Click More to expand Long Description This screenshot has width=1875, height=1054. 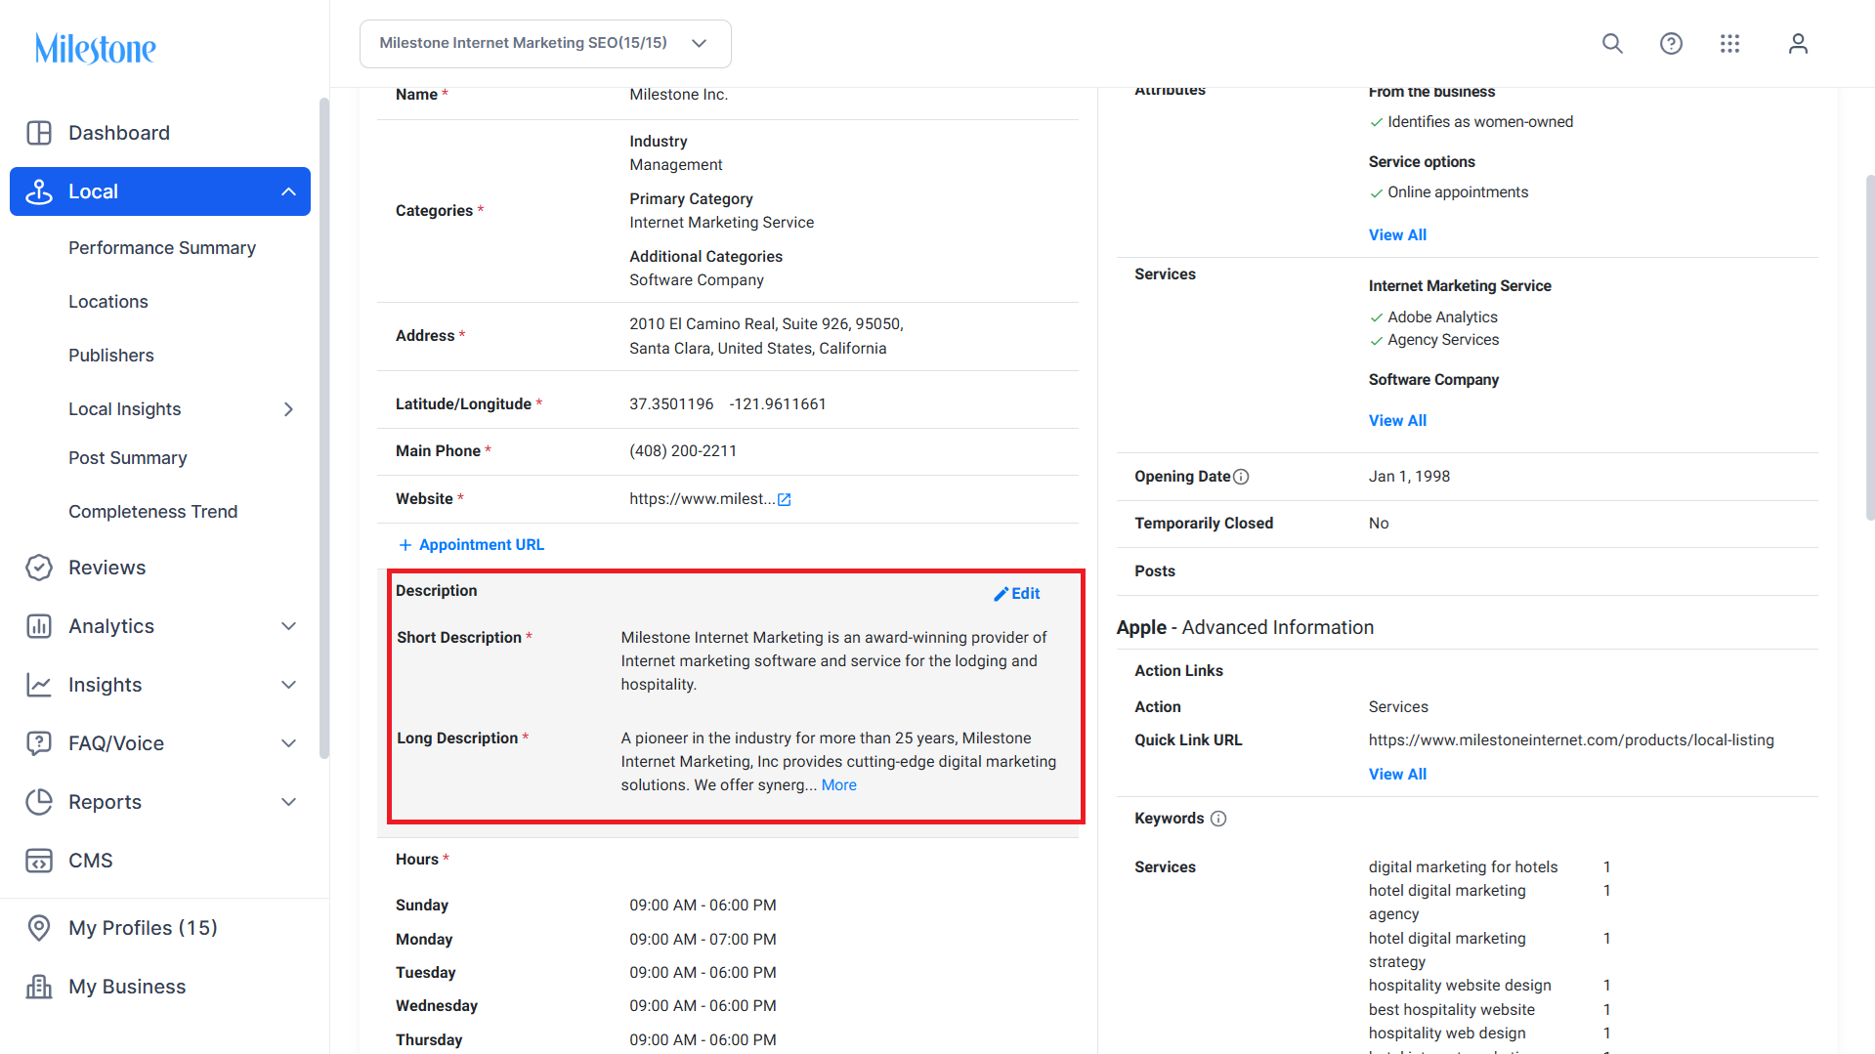click(x=838, y=785)
